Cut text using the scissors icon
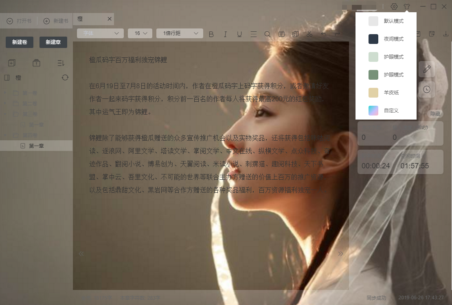This screenshot has height=305, width=452. [x=309, y=33]
